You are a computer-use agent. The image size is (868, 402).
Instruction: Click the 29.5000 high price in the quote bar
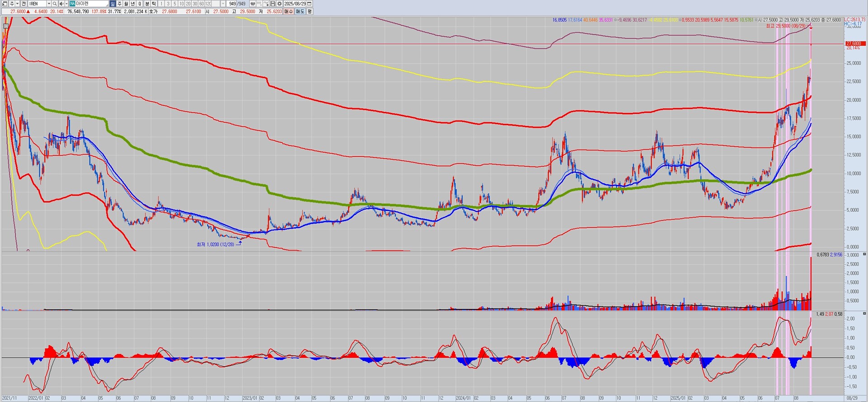(247, 11)
